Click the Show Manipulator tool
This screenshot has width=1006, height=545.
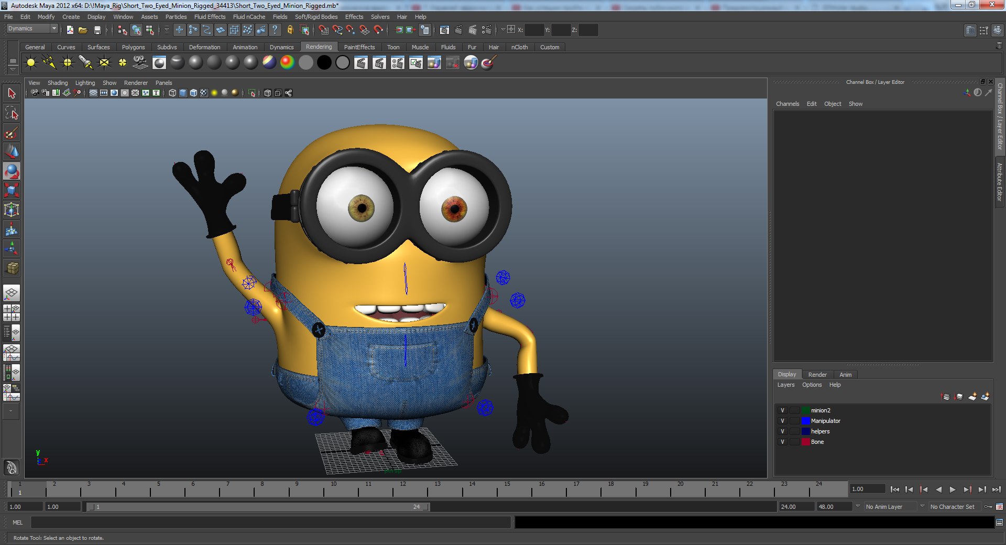click(x=12, y=248)
